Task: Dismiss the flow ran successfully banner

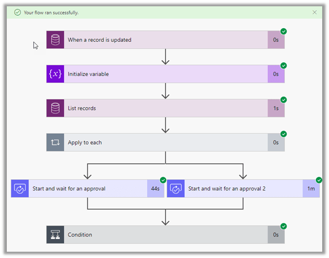Action: [x=314, y=12]
